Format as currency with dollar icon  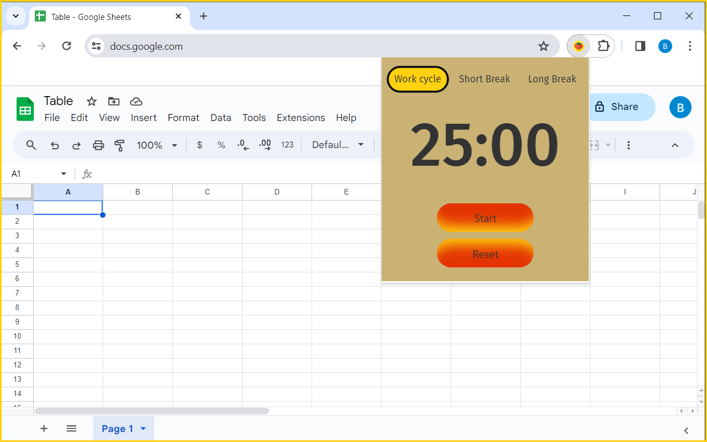pos(199,145)
